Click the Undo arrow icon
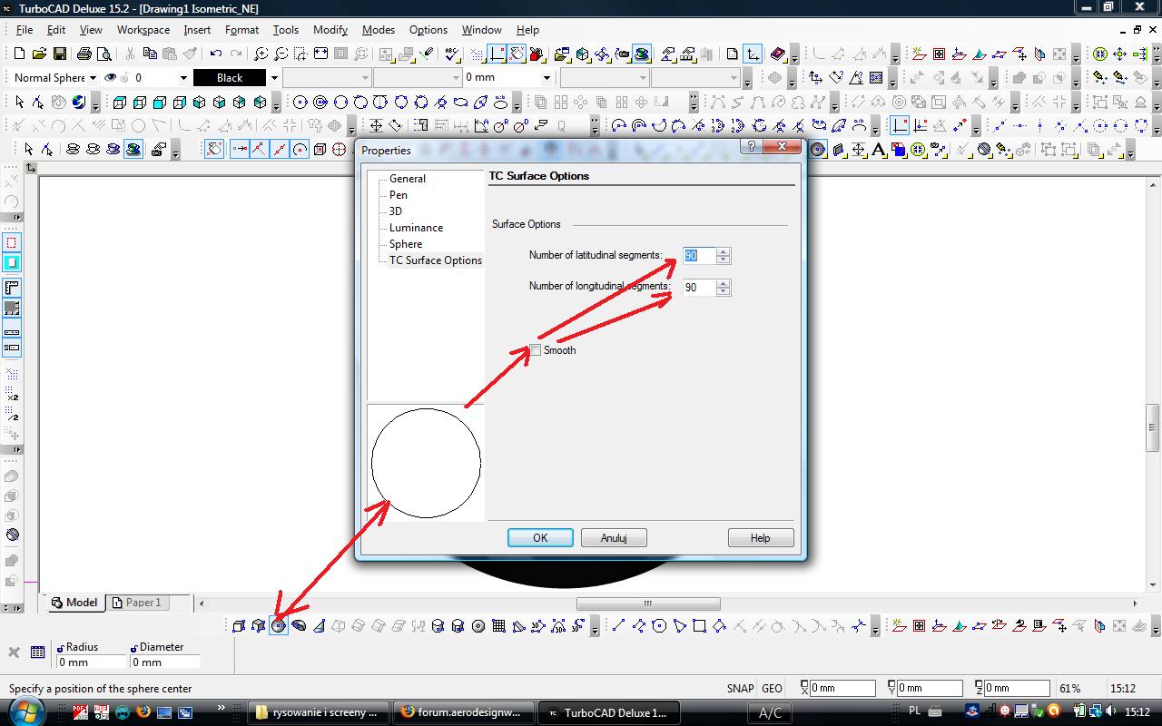This screenshot has height=726, width=1162. pos(216,54)
